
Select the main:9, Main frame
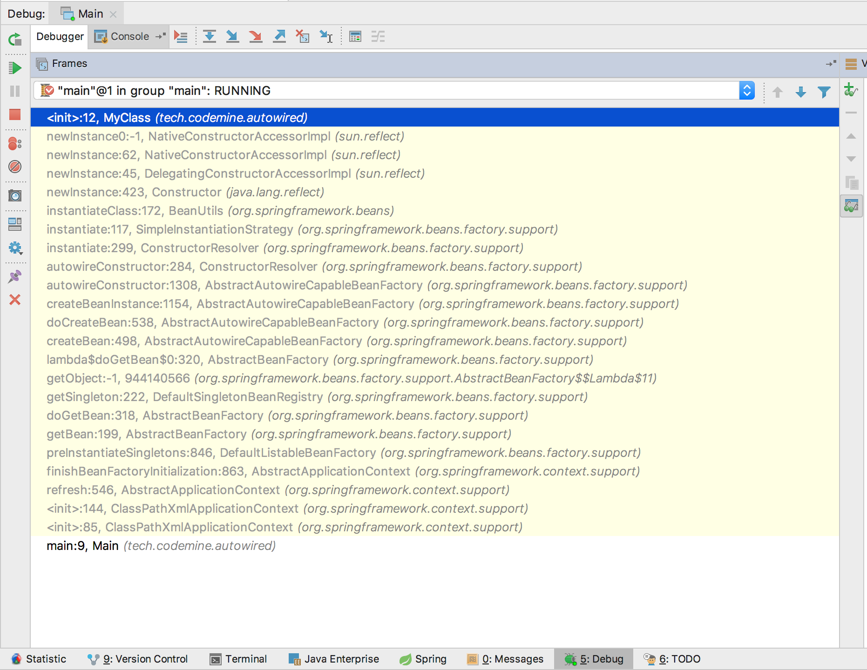[x=435, y=546]
